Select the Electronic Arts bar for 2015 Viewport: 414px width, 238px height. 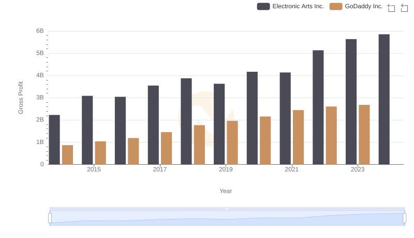[87, 130]
